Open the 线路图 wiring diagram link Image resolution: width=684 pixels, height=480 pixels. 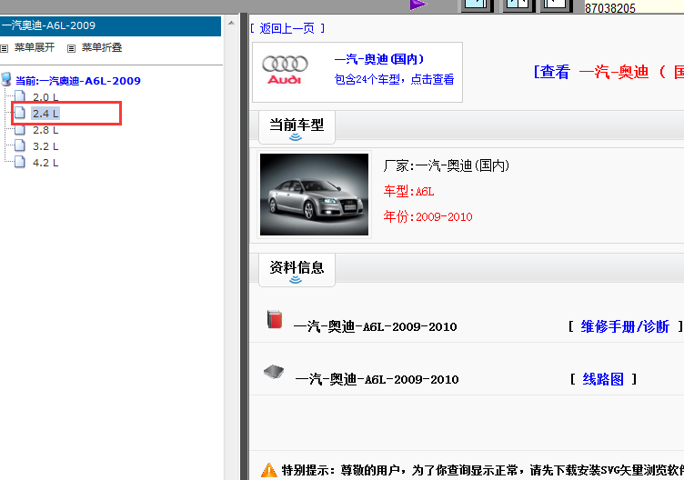point(603,379)
